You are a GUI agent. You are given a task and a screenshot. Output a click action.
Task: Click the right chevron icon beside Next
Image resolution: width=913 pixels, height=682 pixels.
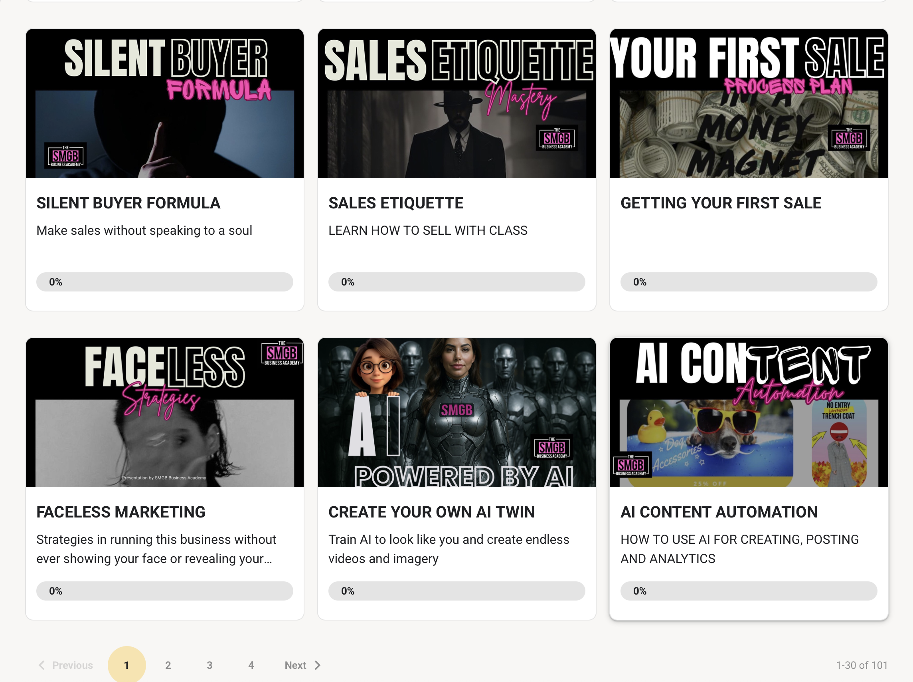point(317,665)
